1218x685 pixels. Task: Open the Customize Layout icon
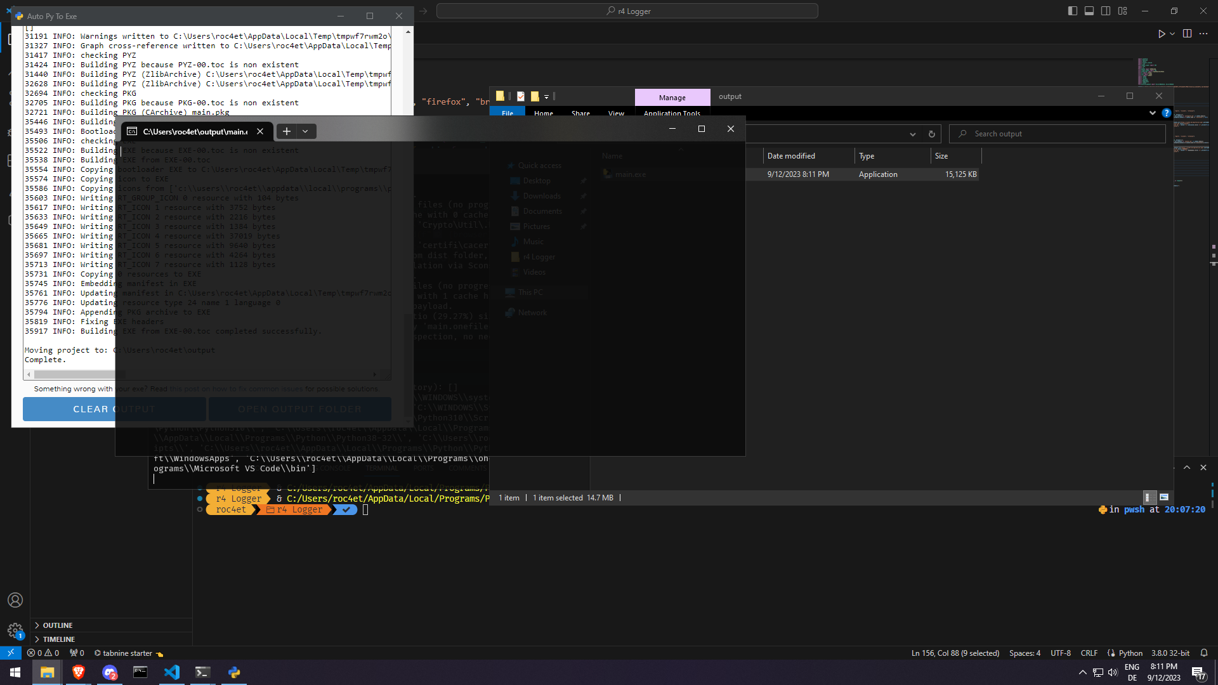(1123, 11)
